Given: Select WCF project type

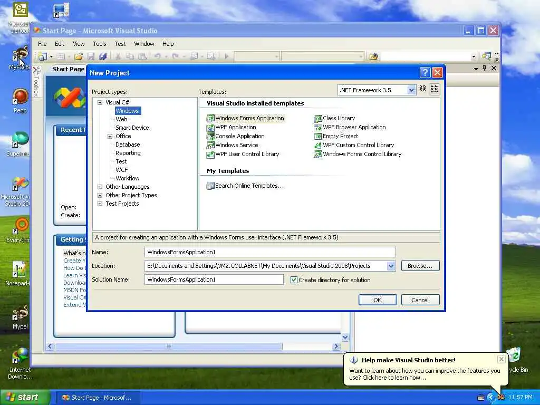Looking at the screenshot, I should pyautogui.click(x=122, y=170).
